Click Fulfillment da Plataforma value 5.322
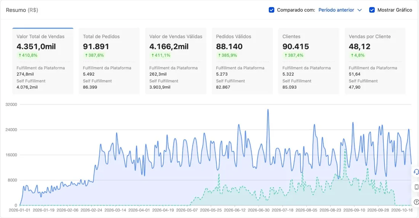 (288, 74)
